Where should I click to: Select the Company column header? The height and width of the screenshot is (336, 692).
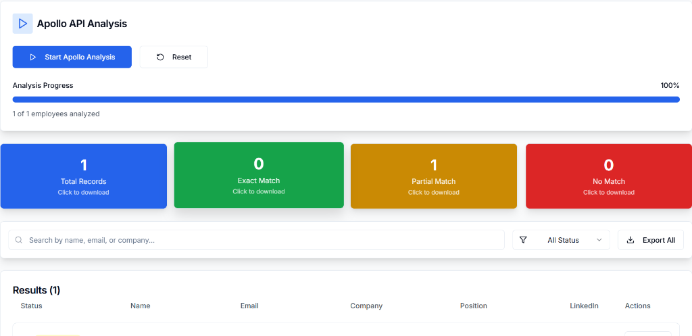[366, 306]
